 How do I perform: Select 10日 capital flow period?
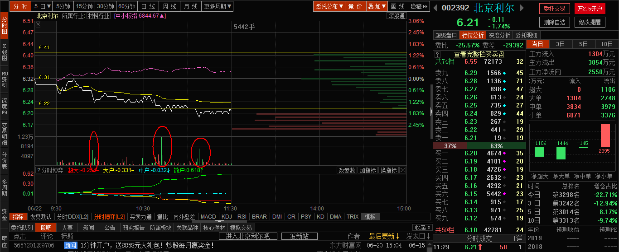point(606,44)
